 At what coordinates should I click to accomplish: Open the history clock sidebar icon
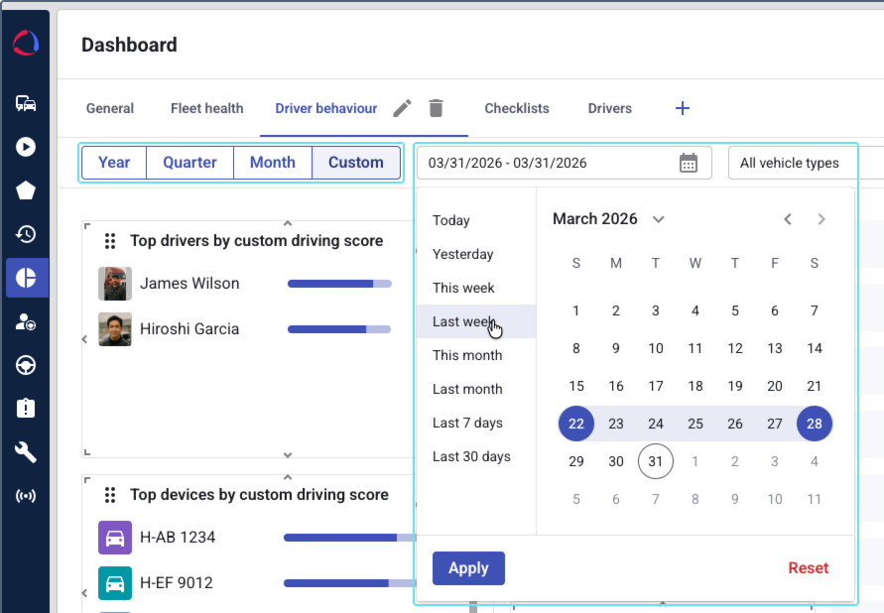click(26, 234)
